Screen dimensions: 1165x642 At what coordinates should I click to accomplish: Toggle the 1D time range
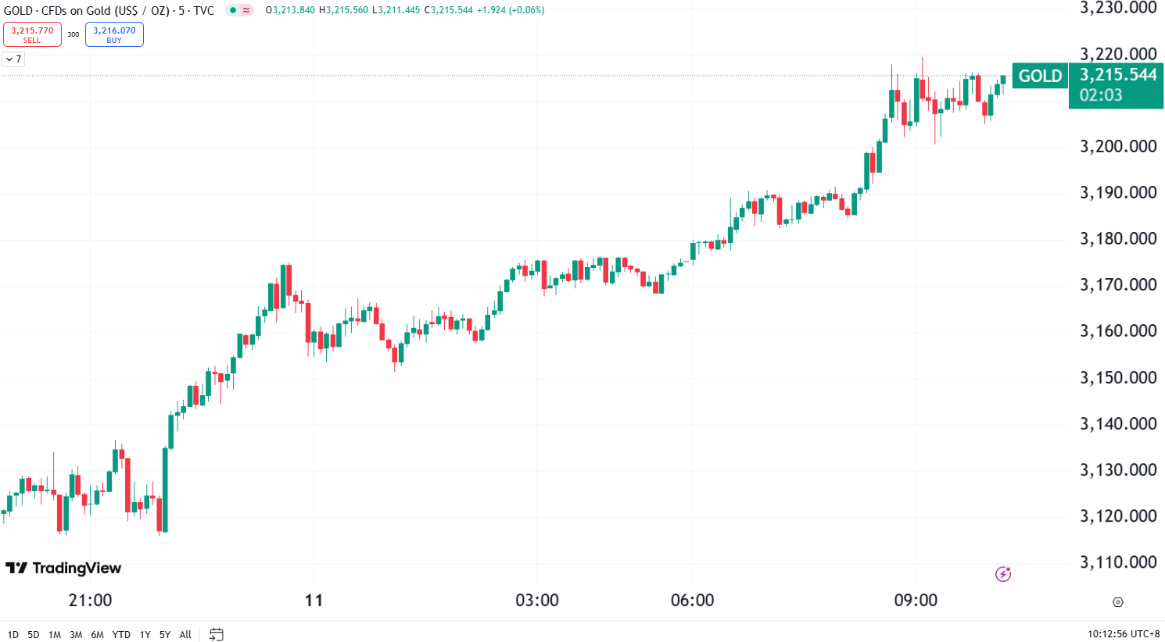click(x=13, y=635)
